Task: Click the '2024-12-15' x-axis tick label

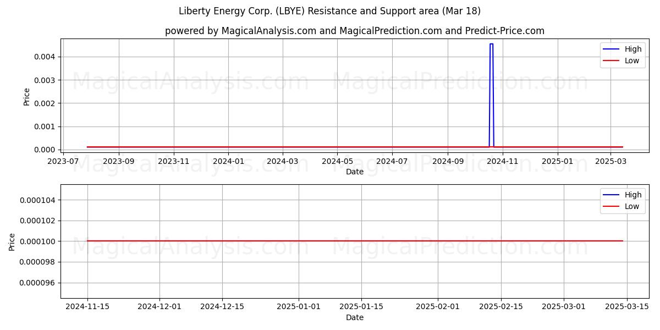Action: tap(222, 307)
